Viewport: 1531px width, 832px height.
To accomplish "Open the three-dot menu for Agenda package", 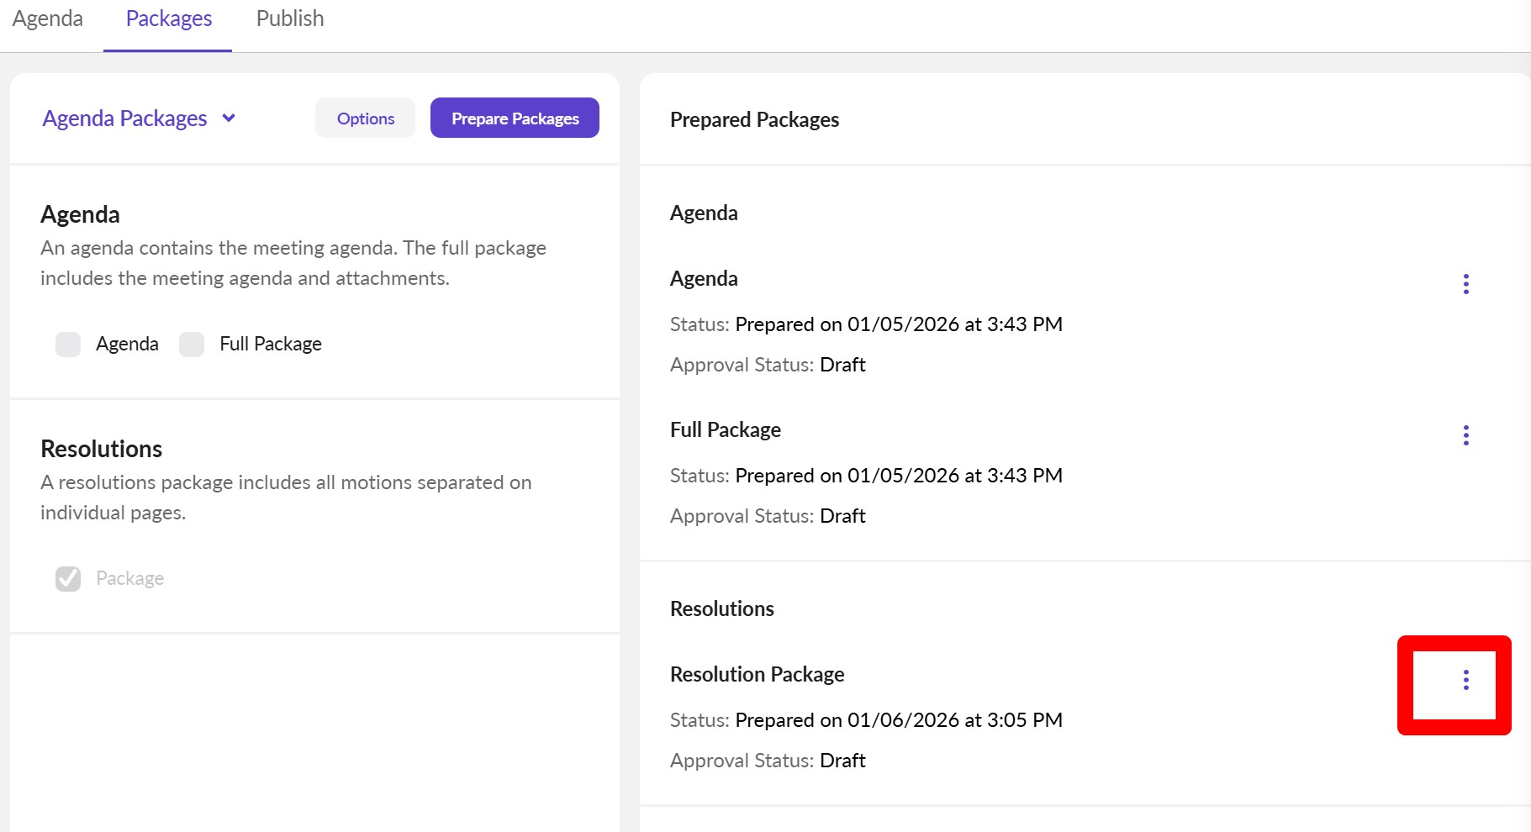I will pos(1465,284).
